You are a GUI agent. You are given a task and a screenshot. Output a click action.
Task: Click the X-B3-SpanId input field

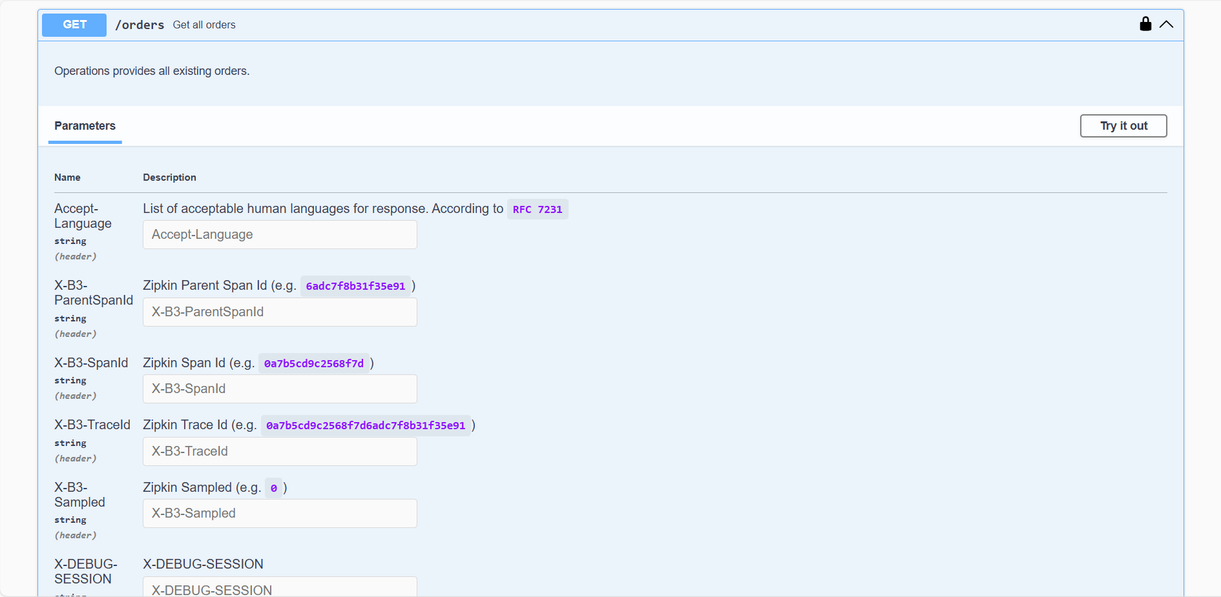pos(279,389)
